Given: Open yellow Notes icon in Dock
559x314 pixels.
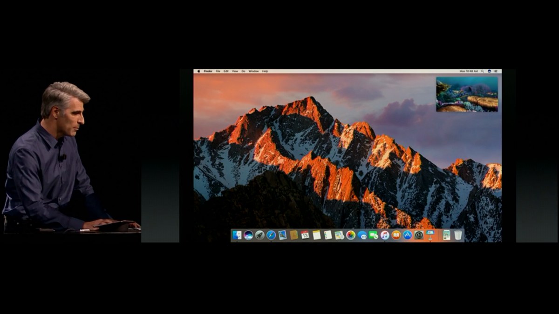Looking at the screenshot, I should [317, 235].
